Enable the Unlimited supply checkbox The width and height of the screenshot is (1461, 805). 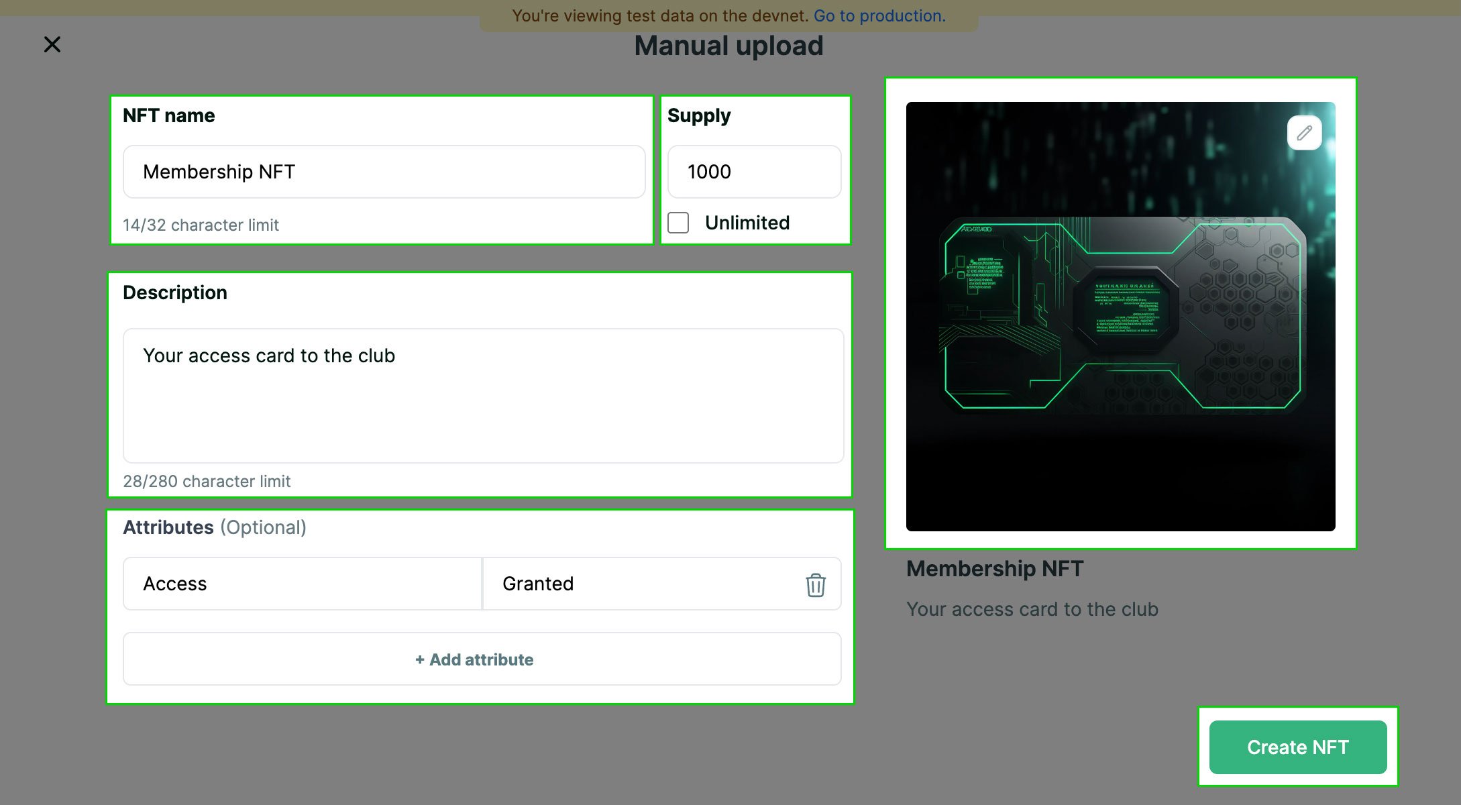[x=678, y=223]
